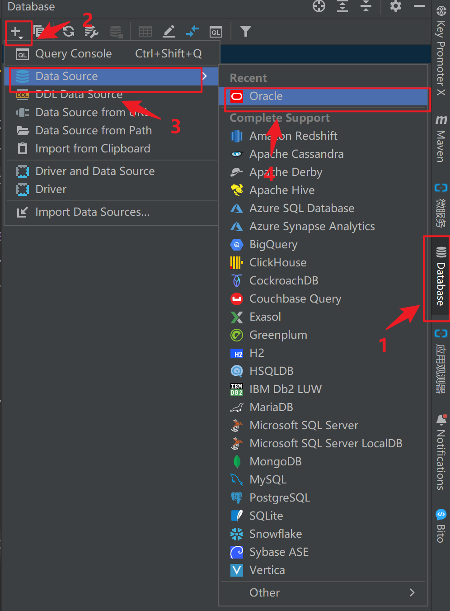Click the Duplicate icon beside the plus button

39,31
